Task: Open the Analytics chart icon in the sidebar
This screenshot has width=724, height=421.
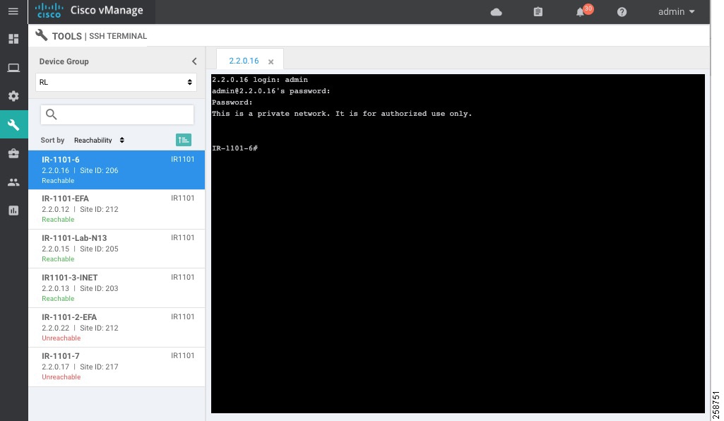Action: click(x=13, y=210)
